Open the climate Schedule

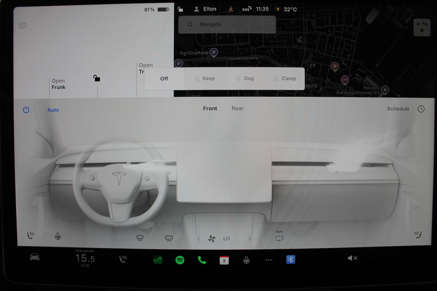(x=398, y=109)
